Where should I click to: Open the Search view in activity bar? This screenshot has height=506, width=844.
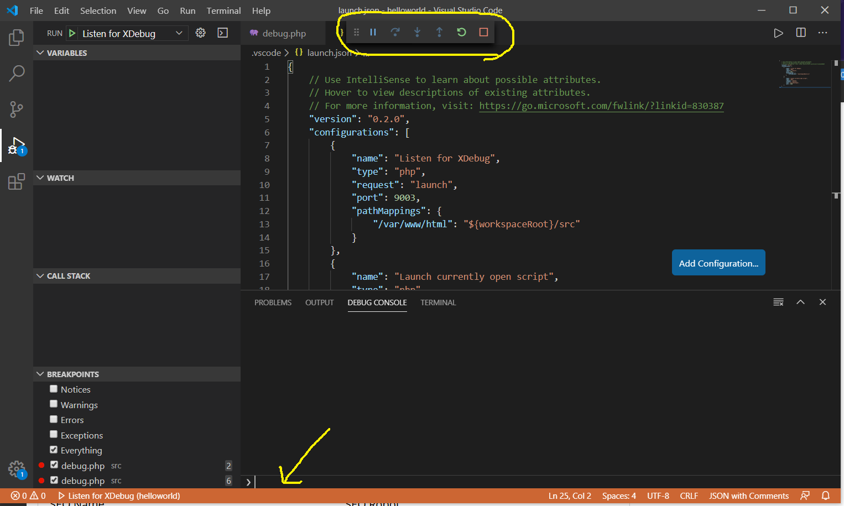click(17, 73)
